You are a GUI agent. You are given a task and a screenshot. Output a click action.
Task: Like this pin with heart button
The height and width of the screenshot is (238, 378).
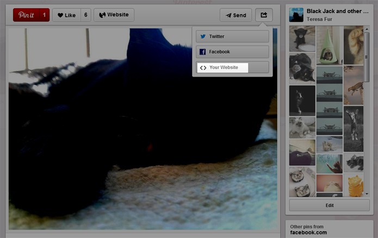(66, 15)
